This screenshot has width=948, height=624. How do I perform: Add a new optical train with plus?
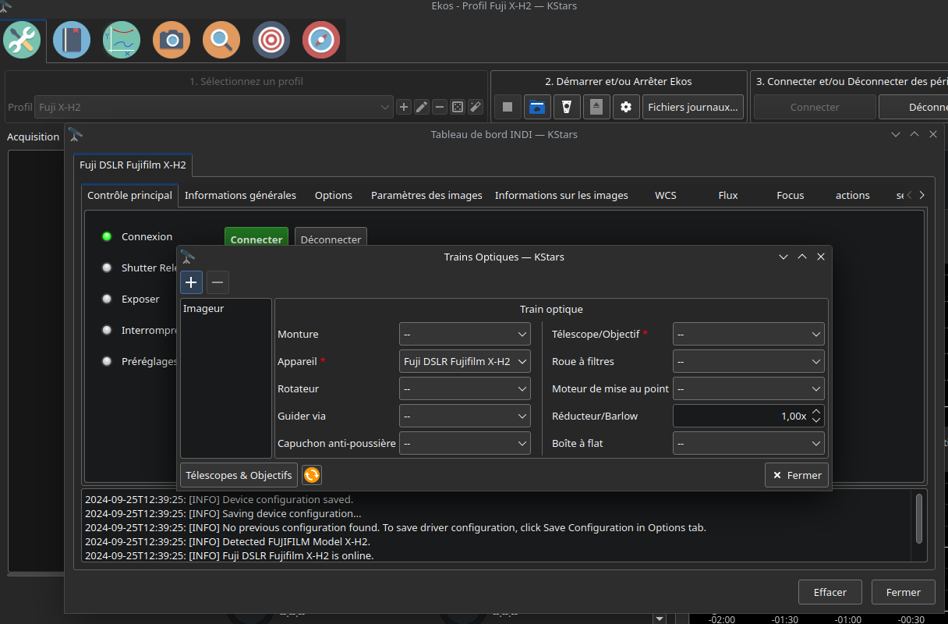click(192, 282)
